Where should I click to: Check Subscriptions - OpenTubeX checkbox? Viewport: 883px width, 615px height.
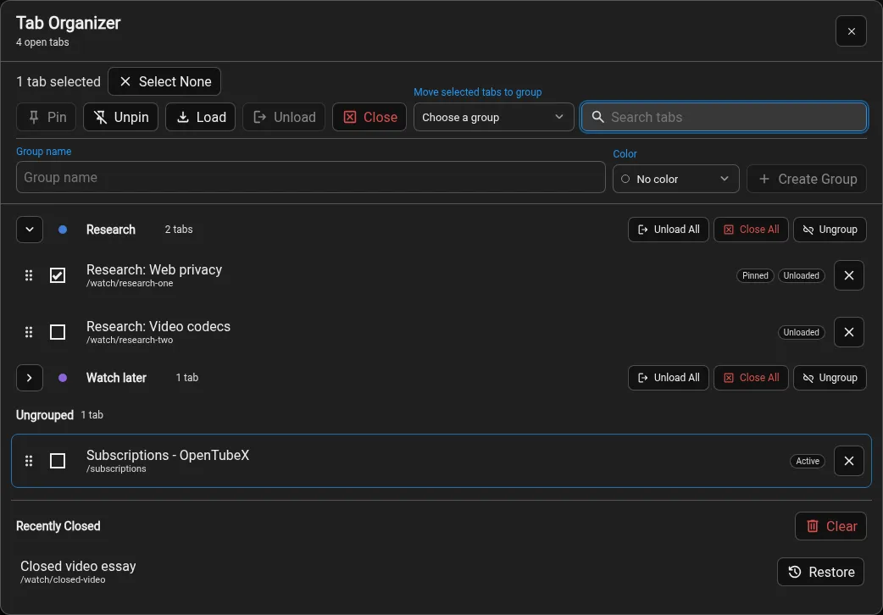coord(58,461)
